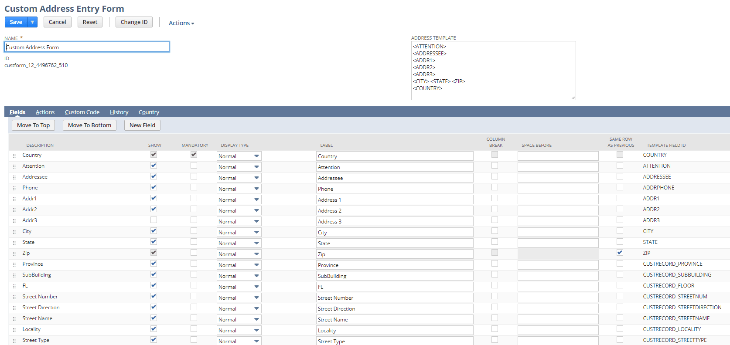Edit the label field containing Street Number
This screenshot has height=345, width=730.
pos(395,298)
